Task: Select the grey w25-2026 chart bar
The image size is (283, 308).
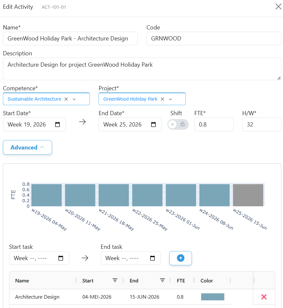Action: [248, 195]
